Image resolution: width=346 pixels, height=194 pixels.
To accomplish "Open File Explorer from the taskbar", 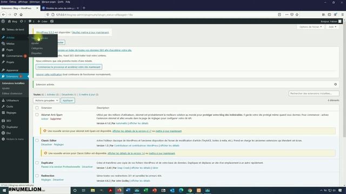I will pyautogui.click(x=92, y=190).
